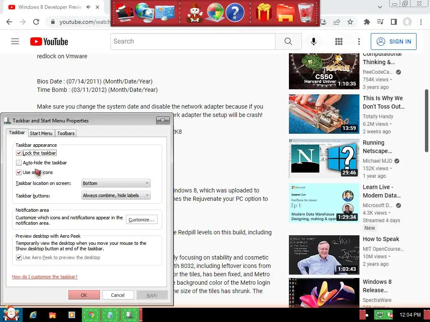
Task: Click the Apply button
Action: pos(152,295)
